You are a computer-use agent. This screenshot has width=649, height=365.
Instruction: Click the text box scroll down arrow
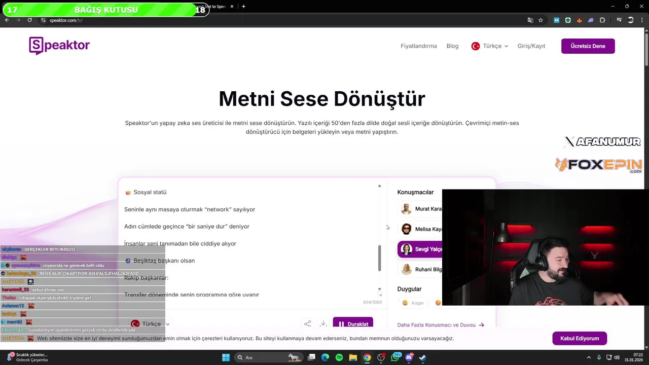pos(379,289)
